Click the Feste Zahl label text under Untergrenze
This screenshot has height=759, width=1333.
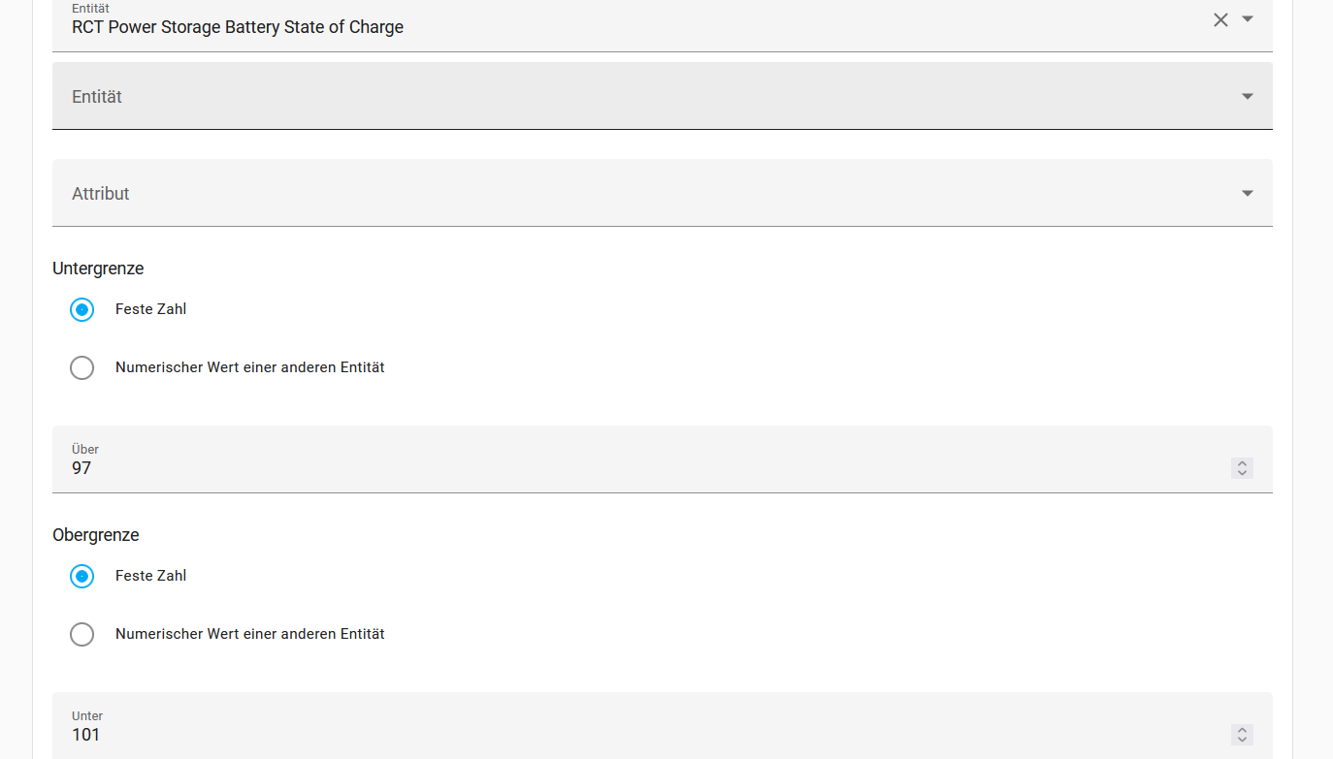click(x=150, y=309)
